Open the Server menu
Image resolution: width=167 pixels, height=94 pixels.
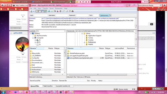52,8
